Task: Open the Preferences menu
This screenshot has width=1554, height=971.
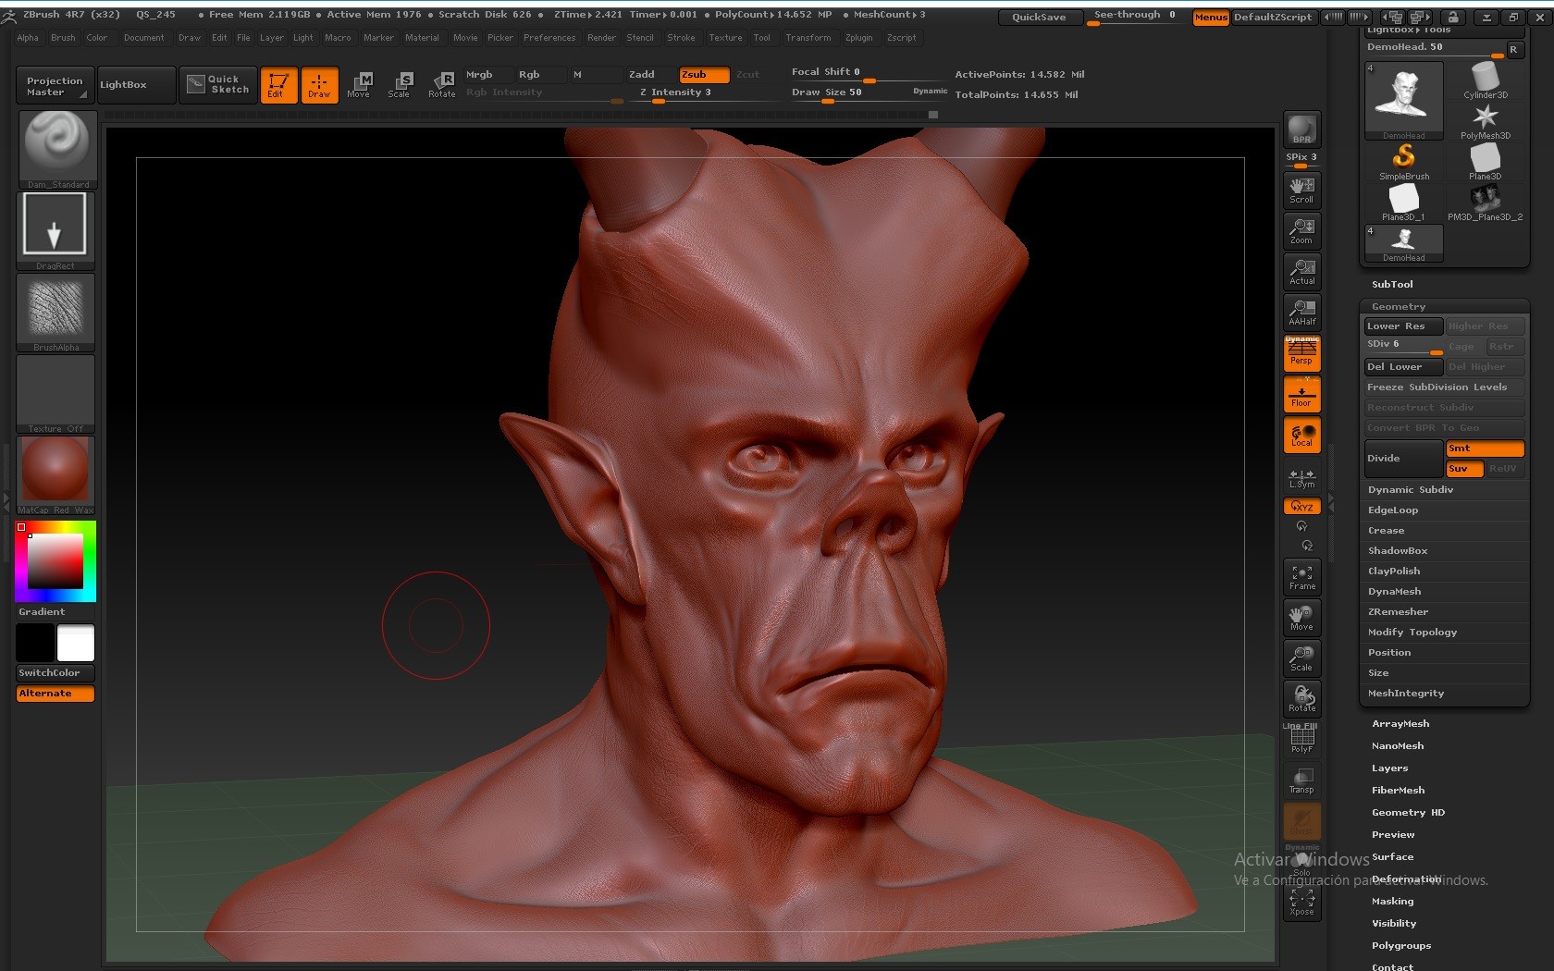Action: click(549, 38)
